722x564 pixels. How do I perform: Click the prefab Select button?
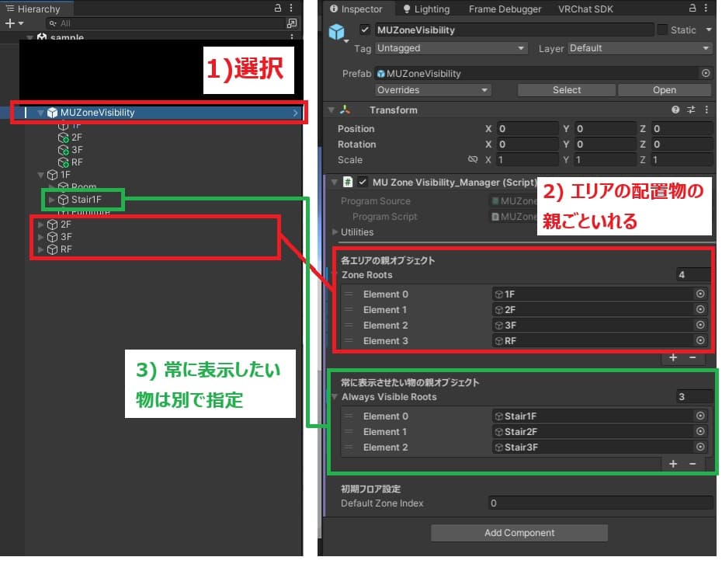pyautogui.click(x=567, y=90)
